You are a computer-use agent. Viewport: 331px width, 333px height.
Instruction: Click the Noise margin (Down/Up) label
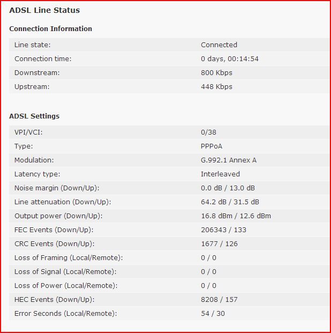[x=57, y=188]
